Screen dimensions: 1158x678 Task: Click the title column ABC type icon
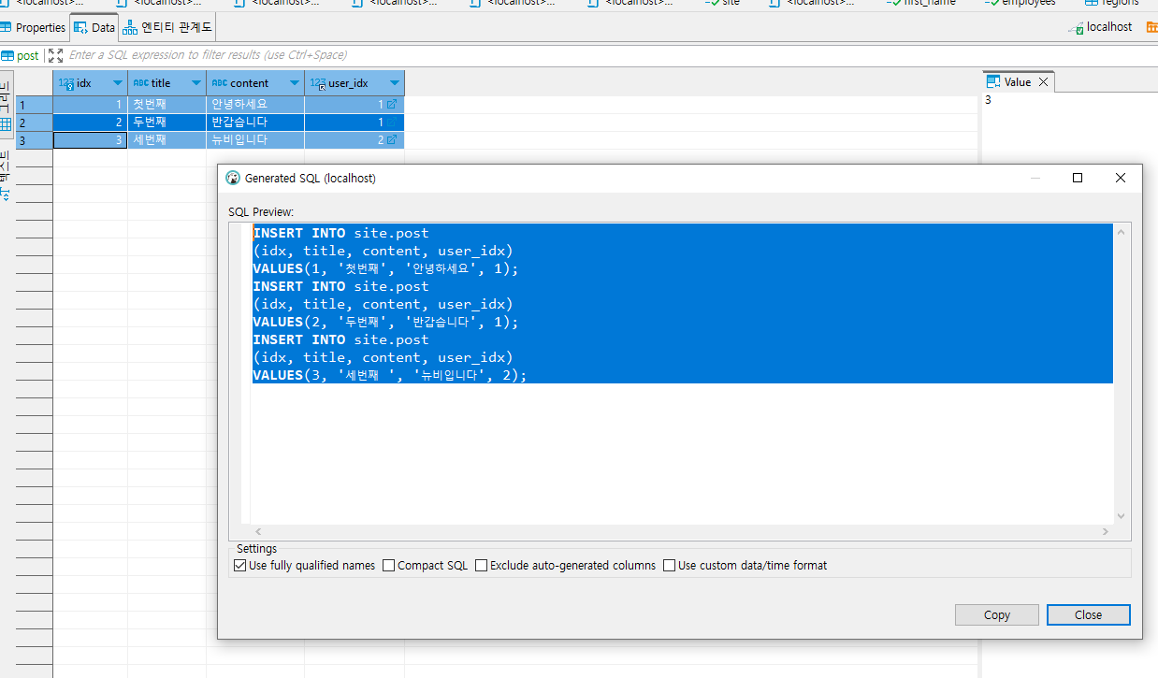tap(141, 83)
